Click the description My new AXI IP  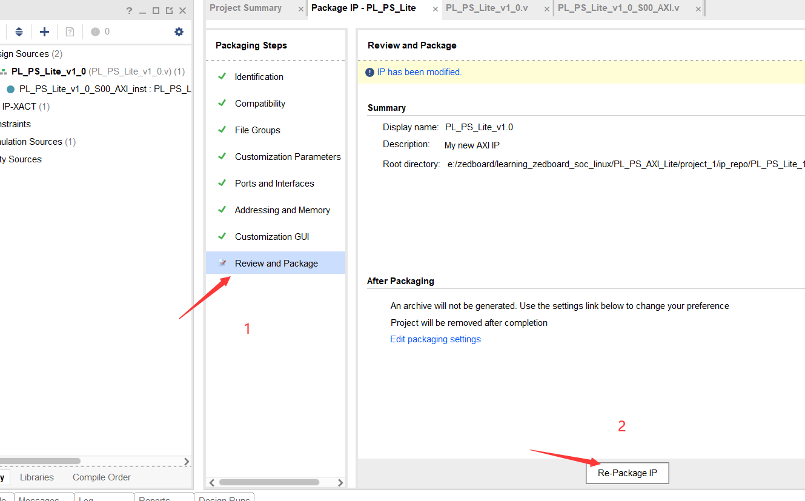(472, 145)
